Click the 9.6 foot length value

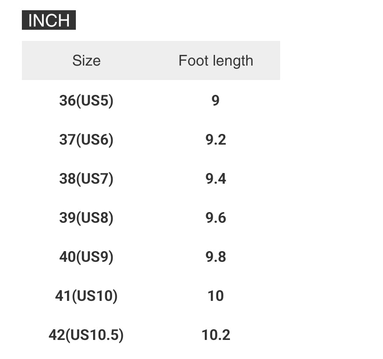pos(215,218)
